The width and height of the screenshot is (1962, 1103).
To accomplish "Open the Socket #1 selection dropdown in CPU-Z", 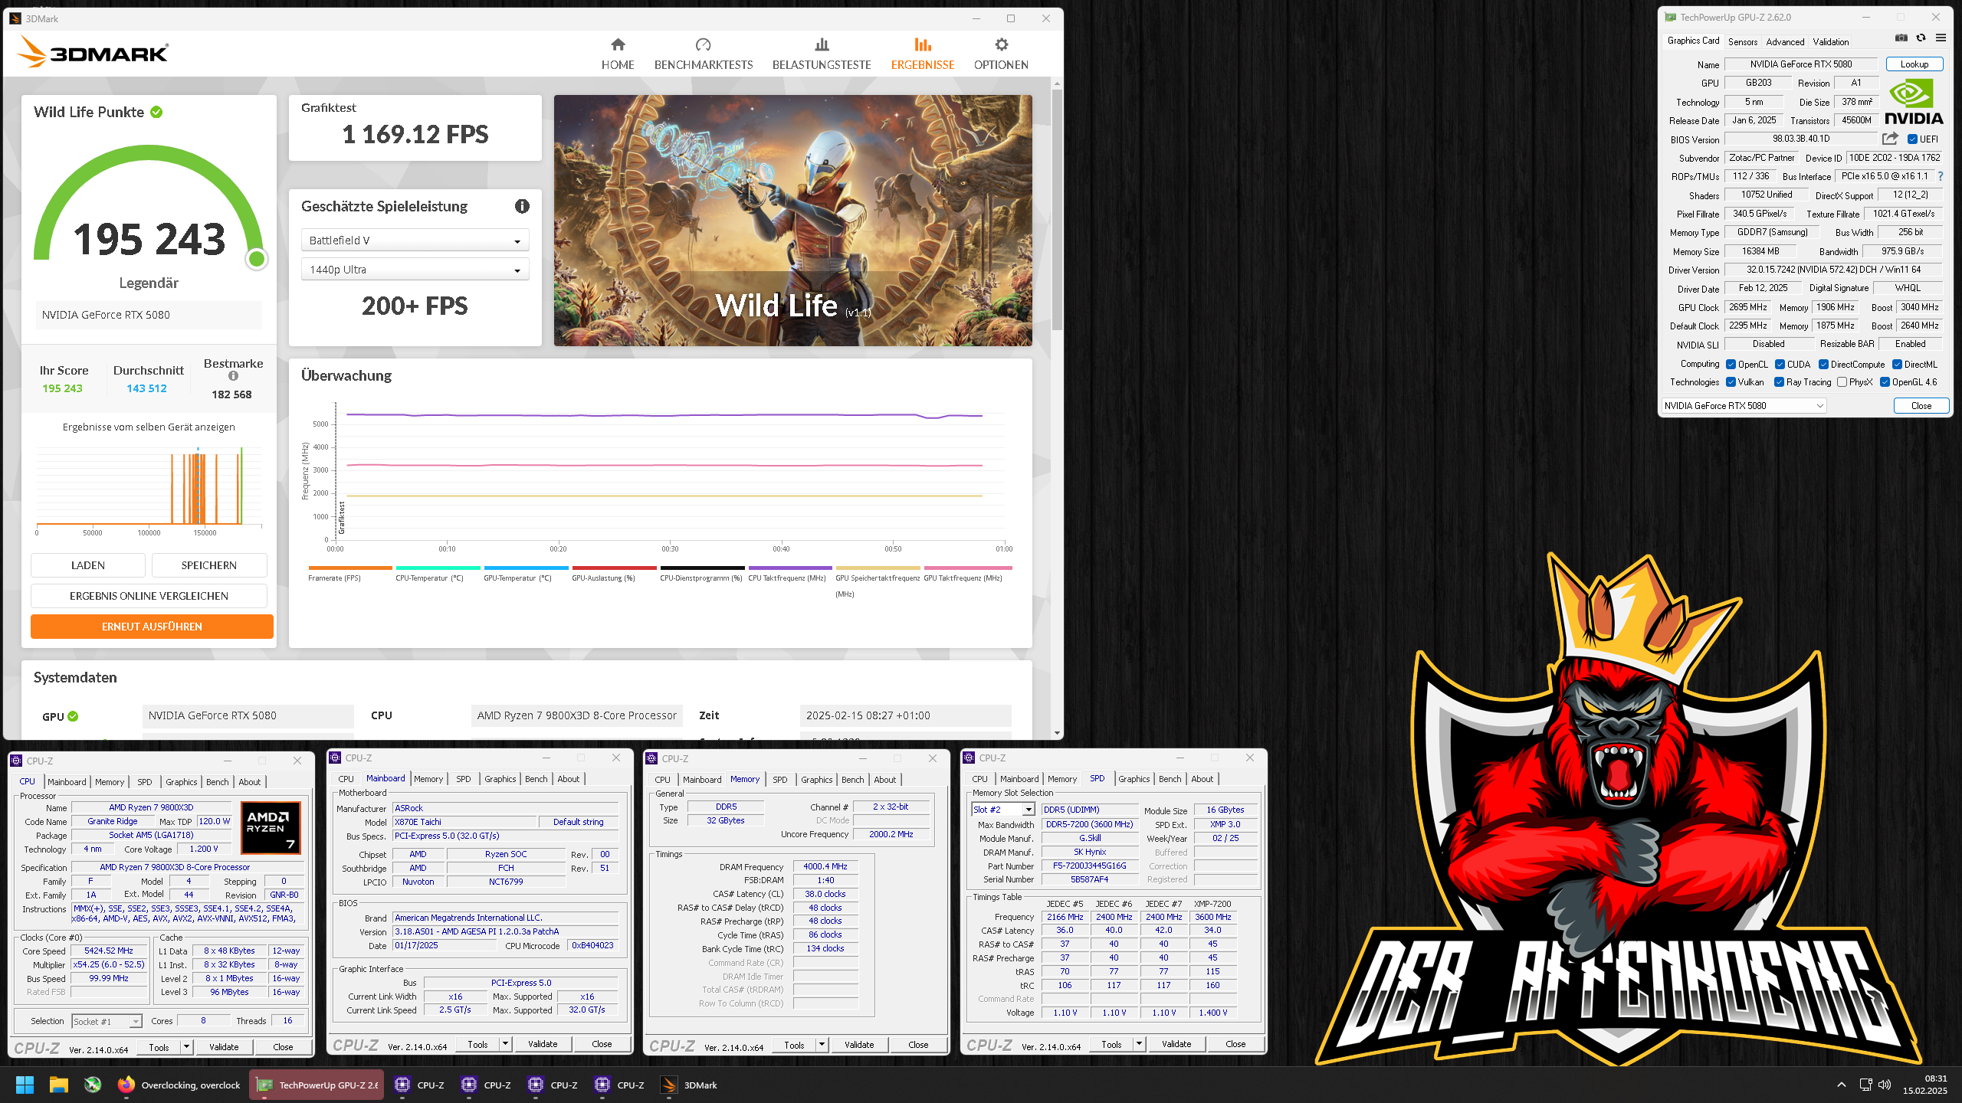I will coord(107,1021).
